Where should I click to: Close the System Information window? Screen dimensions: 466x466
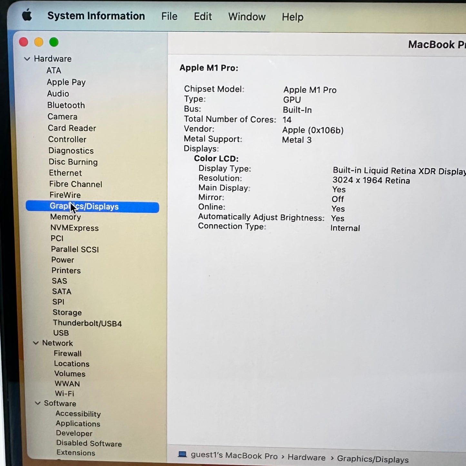click(24, 42)
